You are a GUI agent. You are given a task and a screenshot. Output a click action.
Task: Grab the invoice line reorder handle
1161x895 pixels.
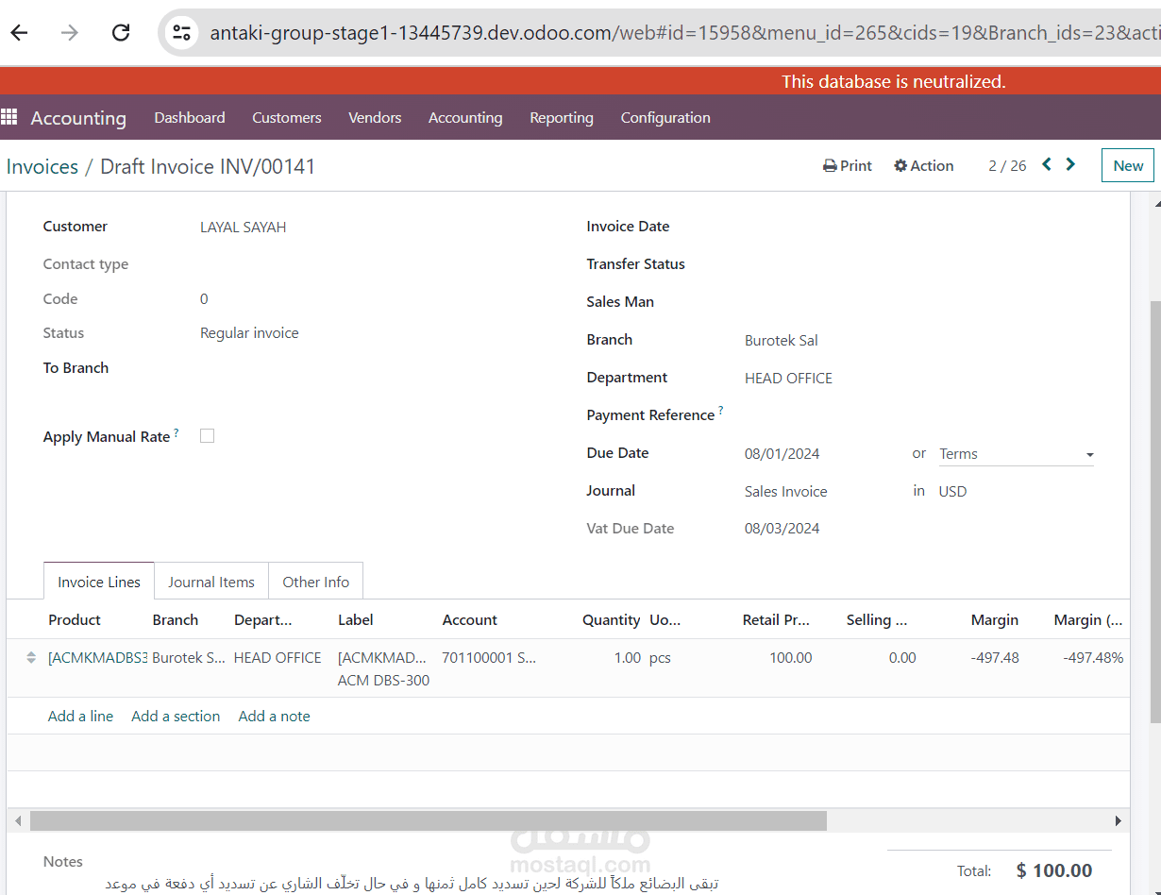point(30,658)
